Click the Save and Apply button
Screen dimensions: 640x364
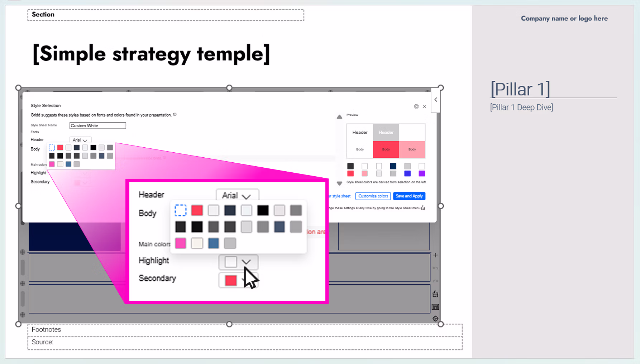tap(409, 196)
